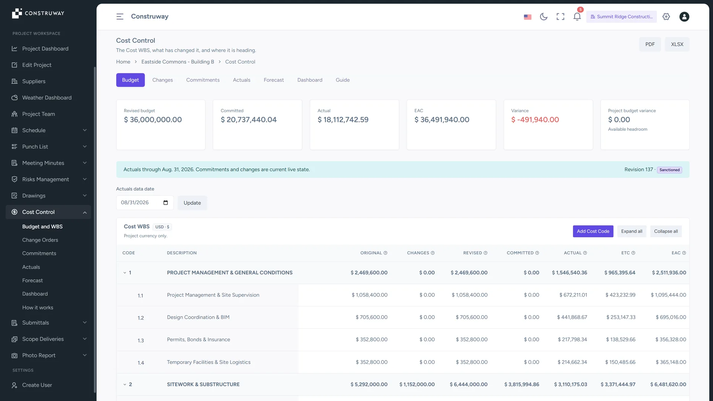This screenshot has height=401, width=713.
Task: Click Expand all in Cost WBS
Action: click(632, 231)
